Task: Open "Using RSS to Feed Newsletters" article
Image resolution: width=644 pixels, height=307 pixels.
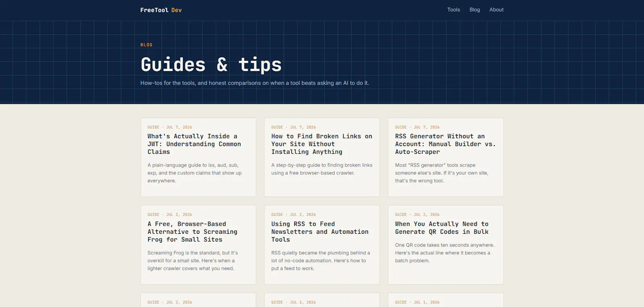Action: click(x=320, y=232)
